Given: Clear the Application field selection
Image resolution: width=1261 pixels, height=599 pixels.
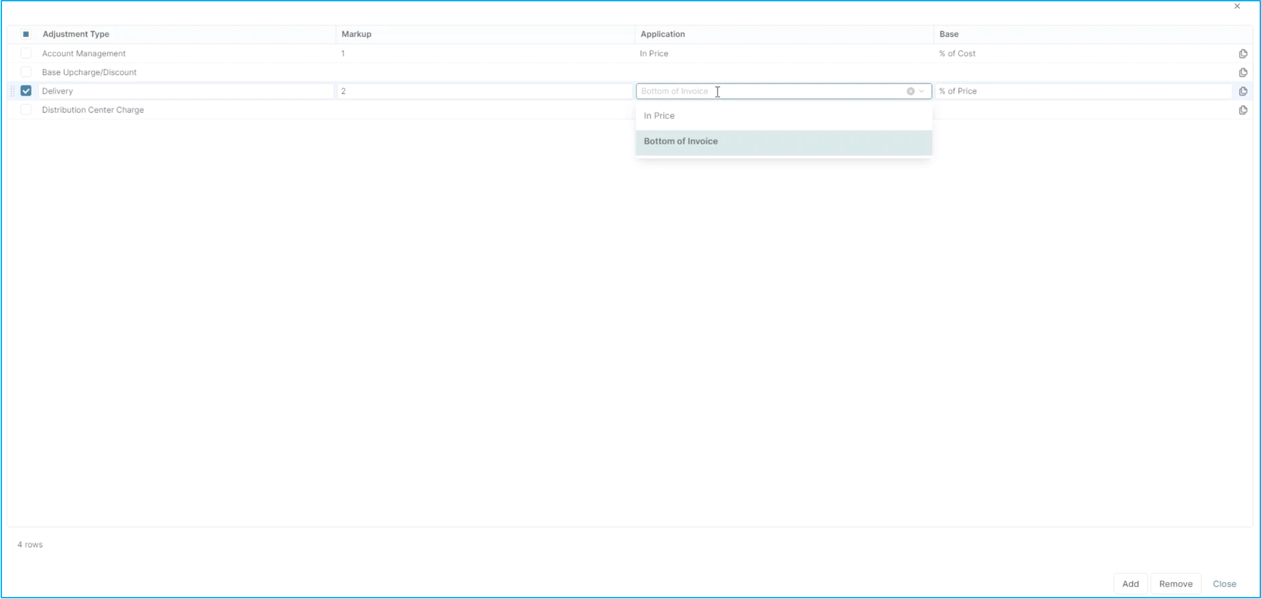Looking at the screenshot, I should (910, 92).
